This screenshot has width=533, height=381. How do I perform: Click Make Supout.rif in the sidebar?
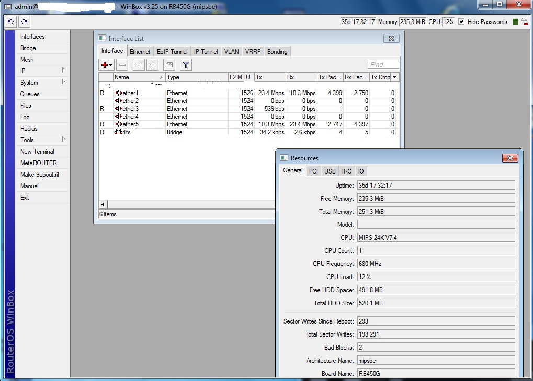click(42, 175)
